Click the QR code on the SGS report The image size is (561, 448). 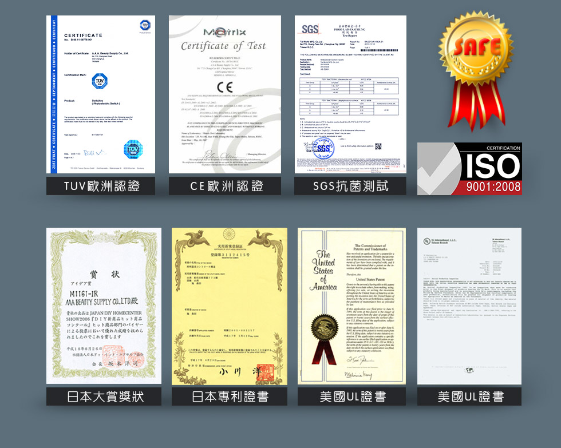coord(378,146)
